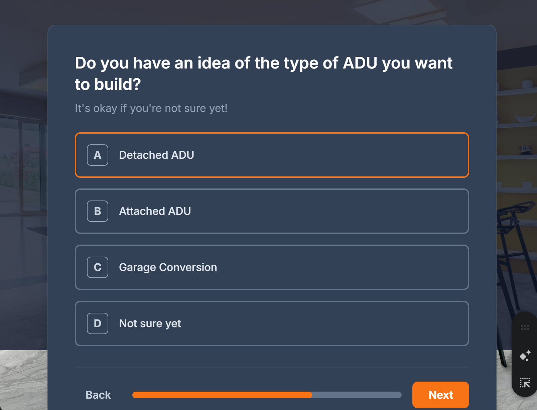This screenshot has height=410, width=537.
Task: Click the "It's okay if you're not sure yet!" subtitle
Action: [151, 108]
